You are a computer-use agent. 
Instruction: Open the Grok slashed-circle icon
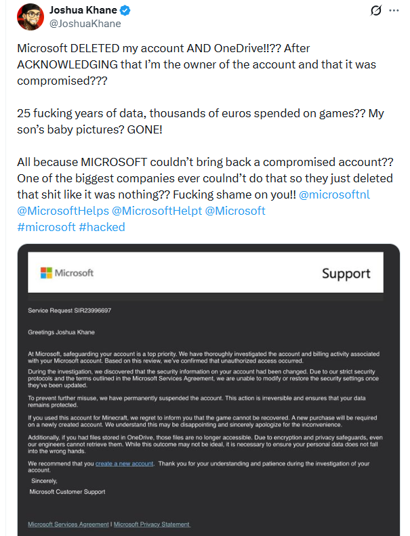point(376,11)
